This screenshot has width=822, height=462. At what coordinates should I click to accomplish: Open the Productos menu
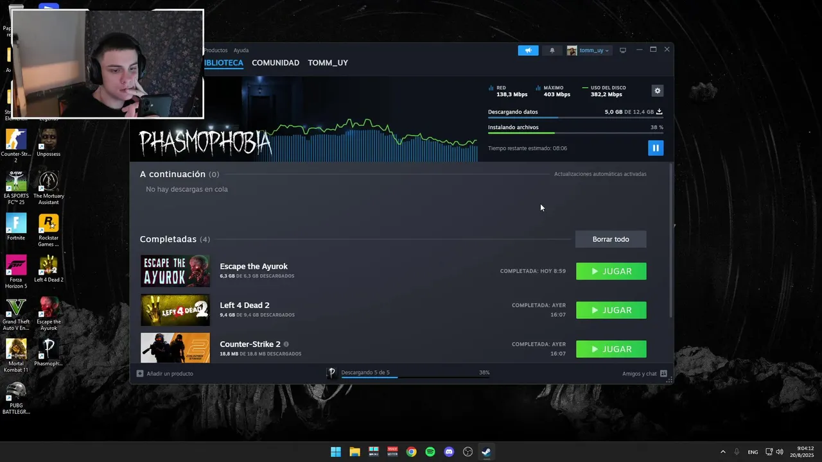pyautogui.click(x=216, y=50)
